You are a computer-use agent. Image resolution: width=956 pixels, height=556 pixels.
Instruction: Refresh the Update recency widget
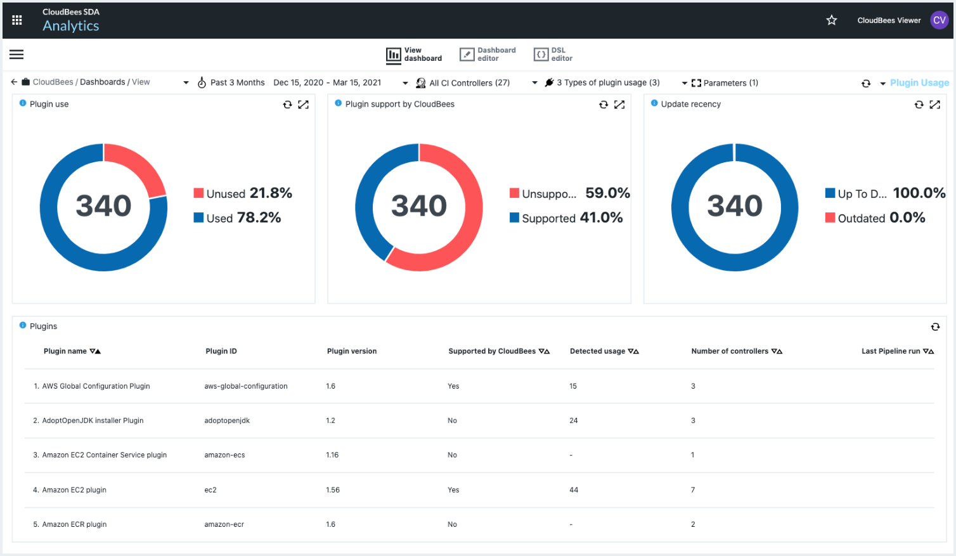tap(919, 105)
